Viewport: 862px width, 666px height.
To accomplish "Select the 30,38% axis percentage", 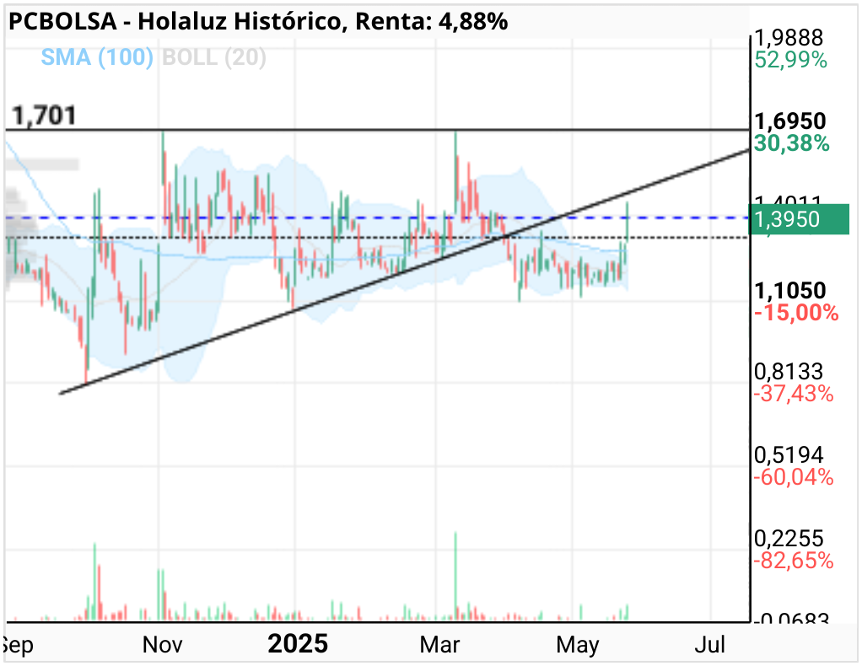I will click(792, 143).
